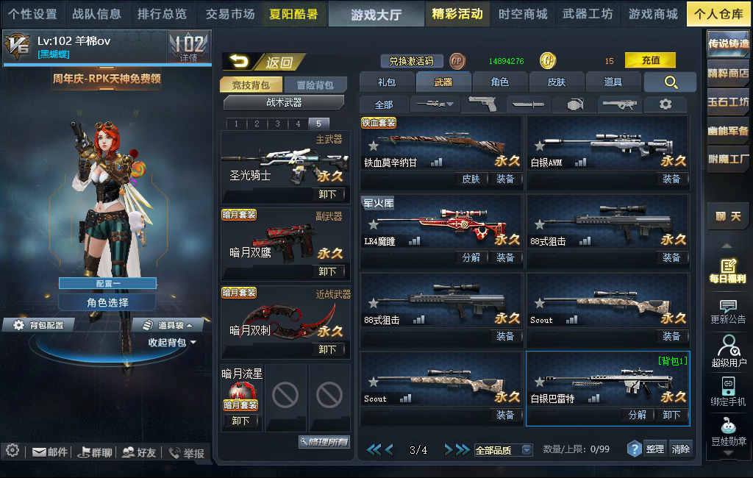Filter by grenade icon
This screenshot has height=478, width=753.
point(575,104)
